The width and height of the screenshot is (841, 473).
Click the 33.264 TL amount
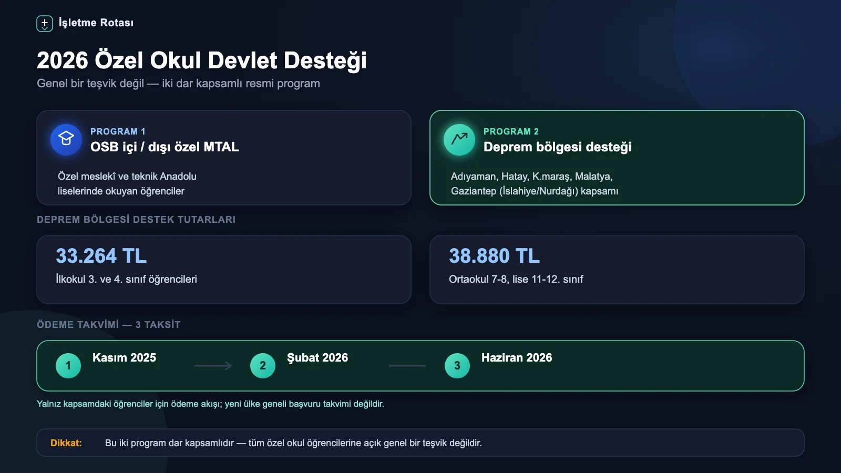101,256
